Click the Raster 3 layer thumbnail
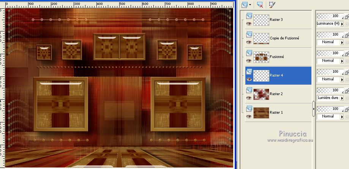349x169 pixels. (261, 20)
